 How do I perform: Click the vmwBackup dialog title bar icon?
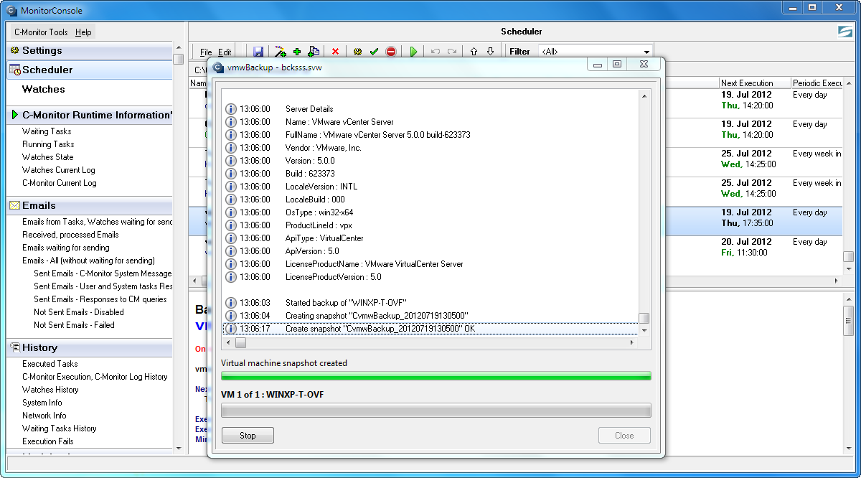click(219, 69)
